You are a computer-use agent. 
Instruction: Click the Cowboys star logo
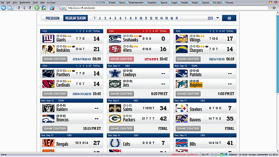[115, 73]
